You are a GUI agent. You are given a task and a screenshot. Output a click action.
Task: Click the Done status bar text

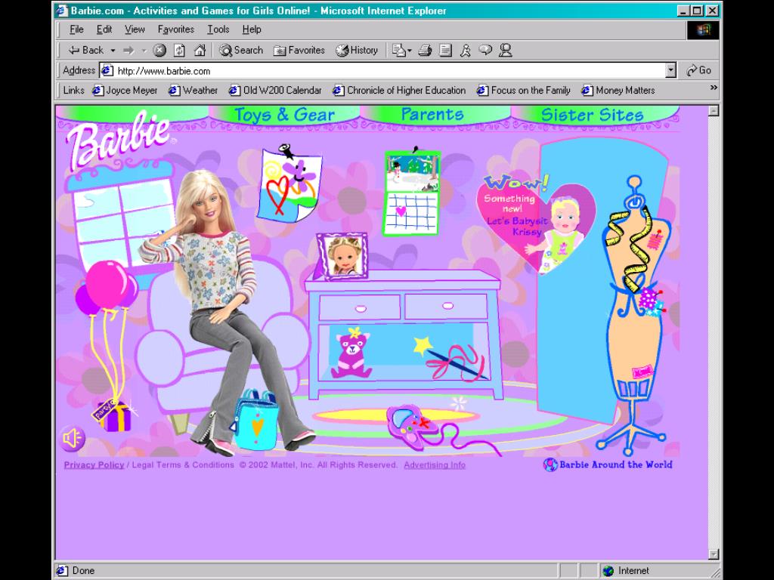pos(83,571)
